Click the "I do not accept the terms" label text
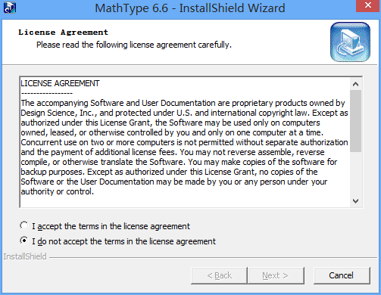This screenshot has height=295, width=381. tap(123, 241)
